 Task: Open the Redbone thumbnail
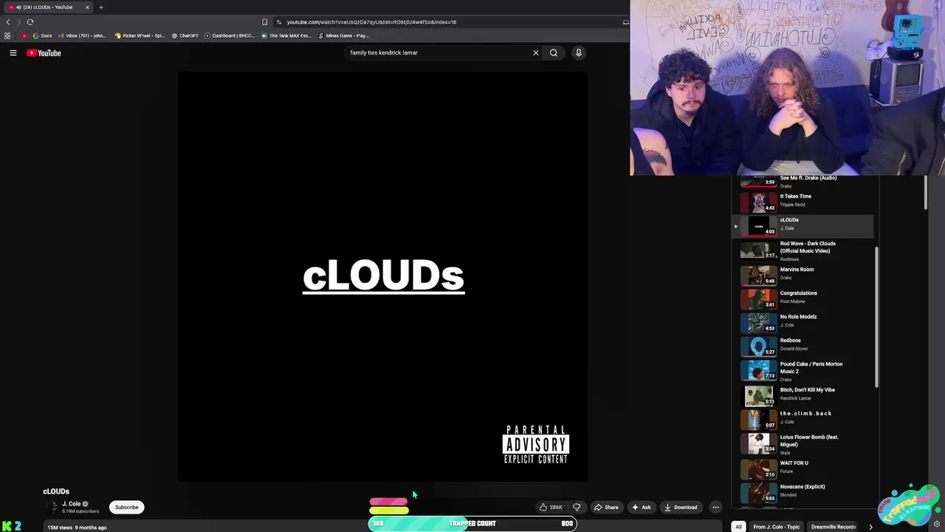point(758,345)
